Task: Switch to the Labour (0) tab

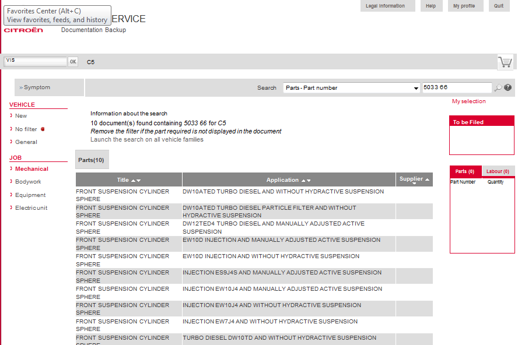Action: point(498,171)
